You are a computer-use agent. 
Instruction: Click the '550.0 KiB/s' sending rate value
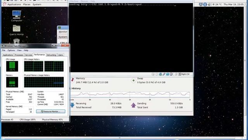point(176,103)
